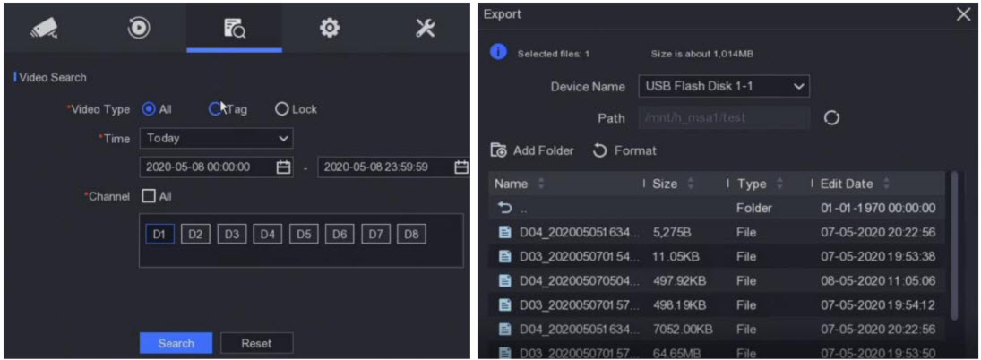Open the live view camera icon
Viewport: 981px width, 360px height.
pyautogui.click(x=44, y=28)
